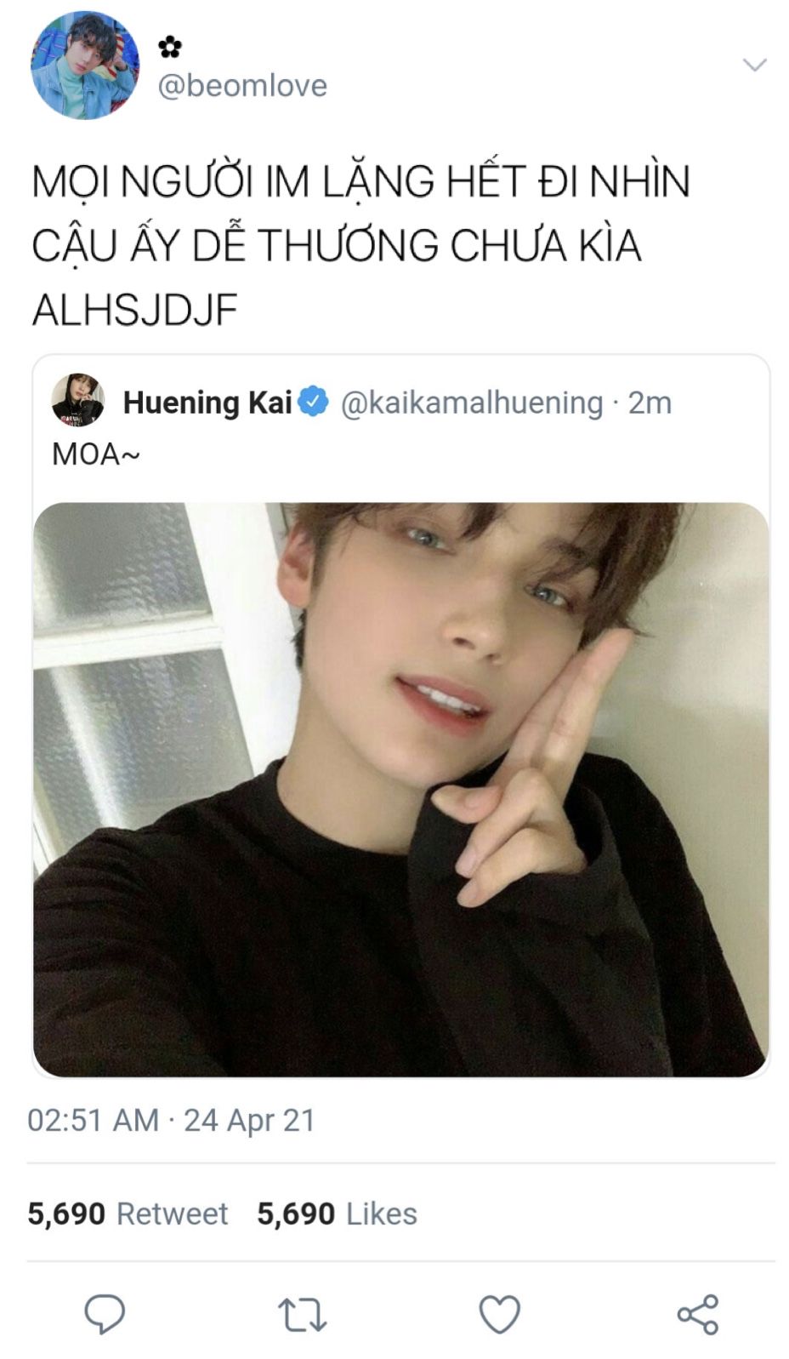The width and height of the screenshot is (789, 1359).
Task: Open the share icon options
Action: click(x=698, y=1315)
